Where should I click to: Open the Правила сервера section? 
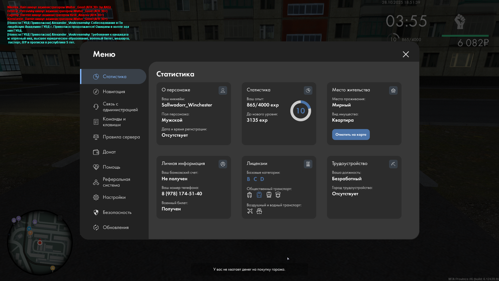[121, 137]
